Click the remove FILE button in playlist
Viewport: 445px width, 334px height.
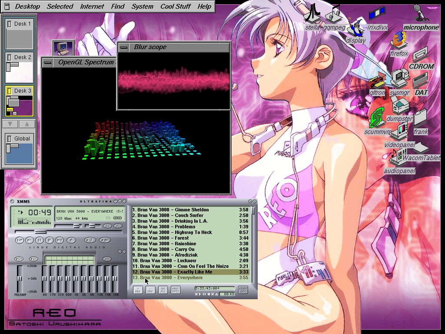[x=150, y=290]
